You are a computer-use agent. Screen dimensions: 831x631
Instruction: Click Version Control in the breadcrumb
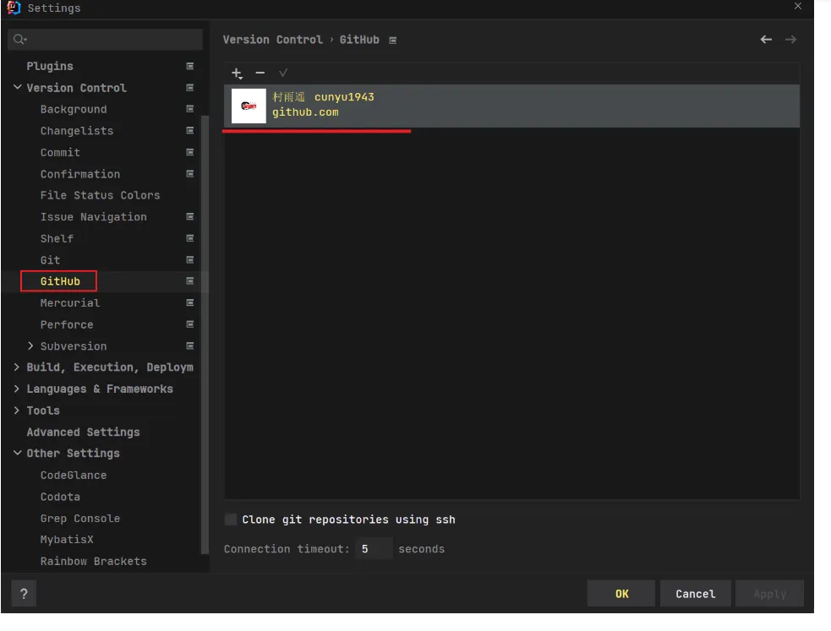pyautogui.click(x=272, y=40)
